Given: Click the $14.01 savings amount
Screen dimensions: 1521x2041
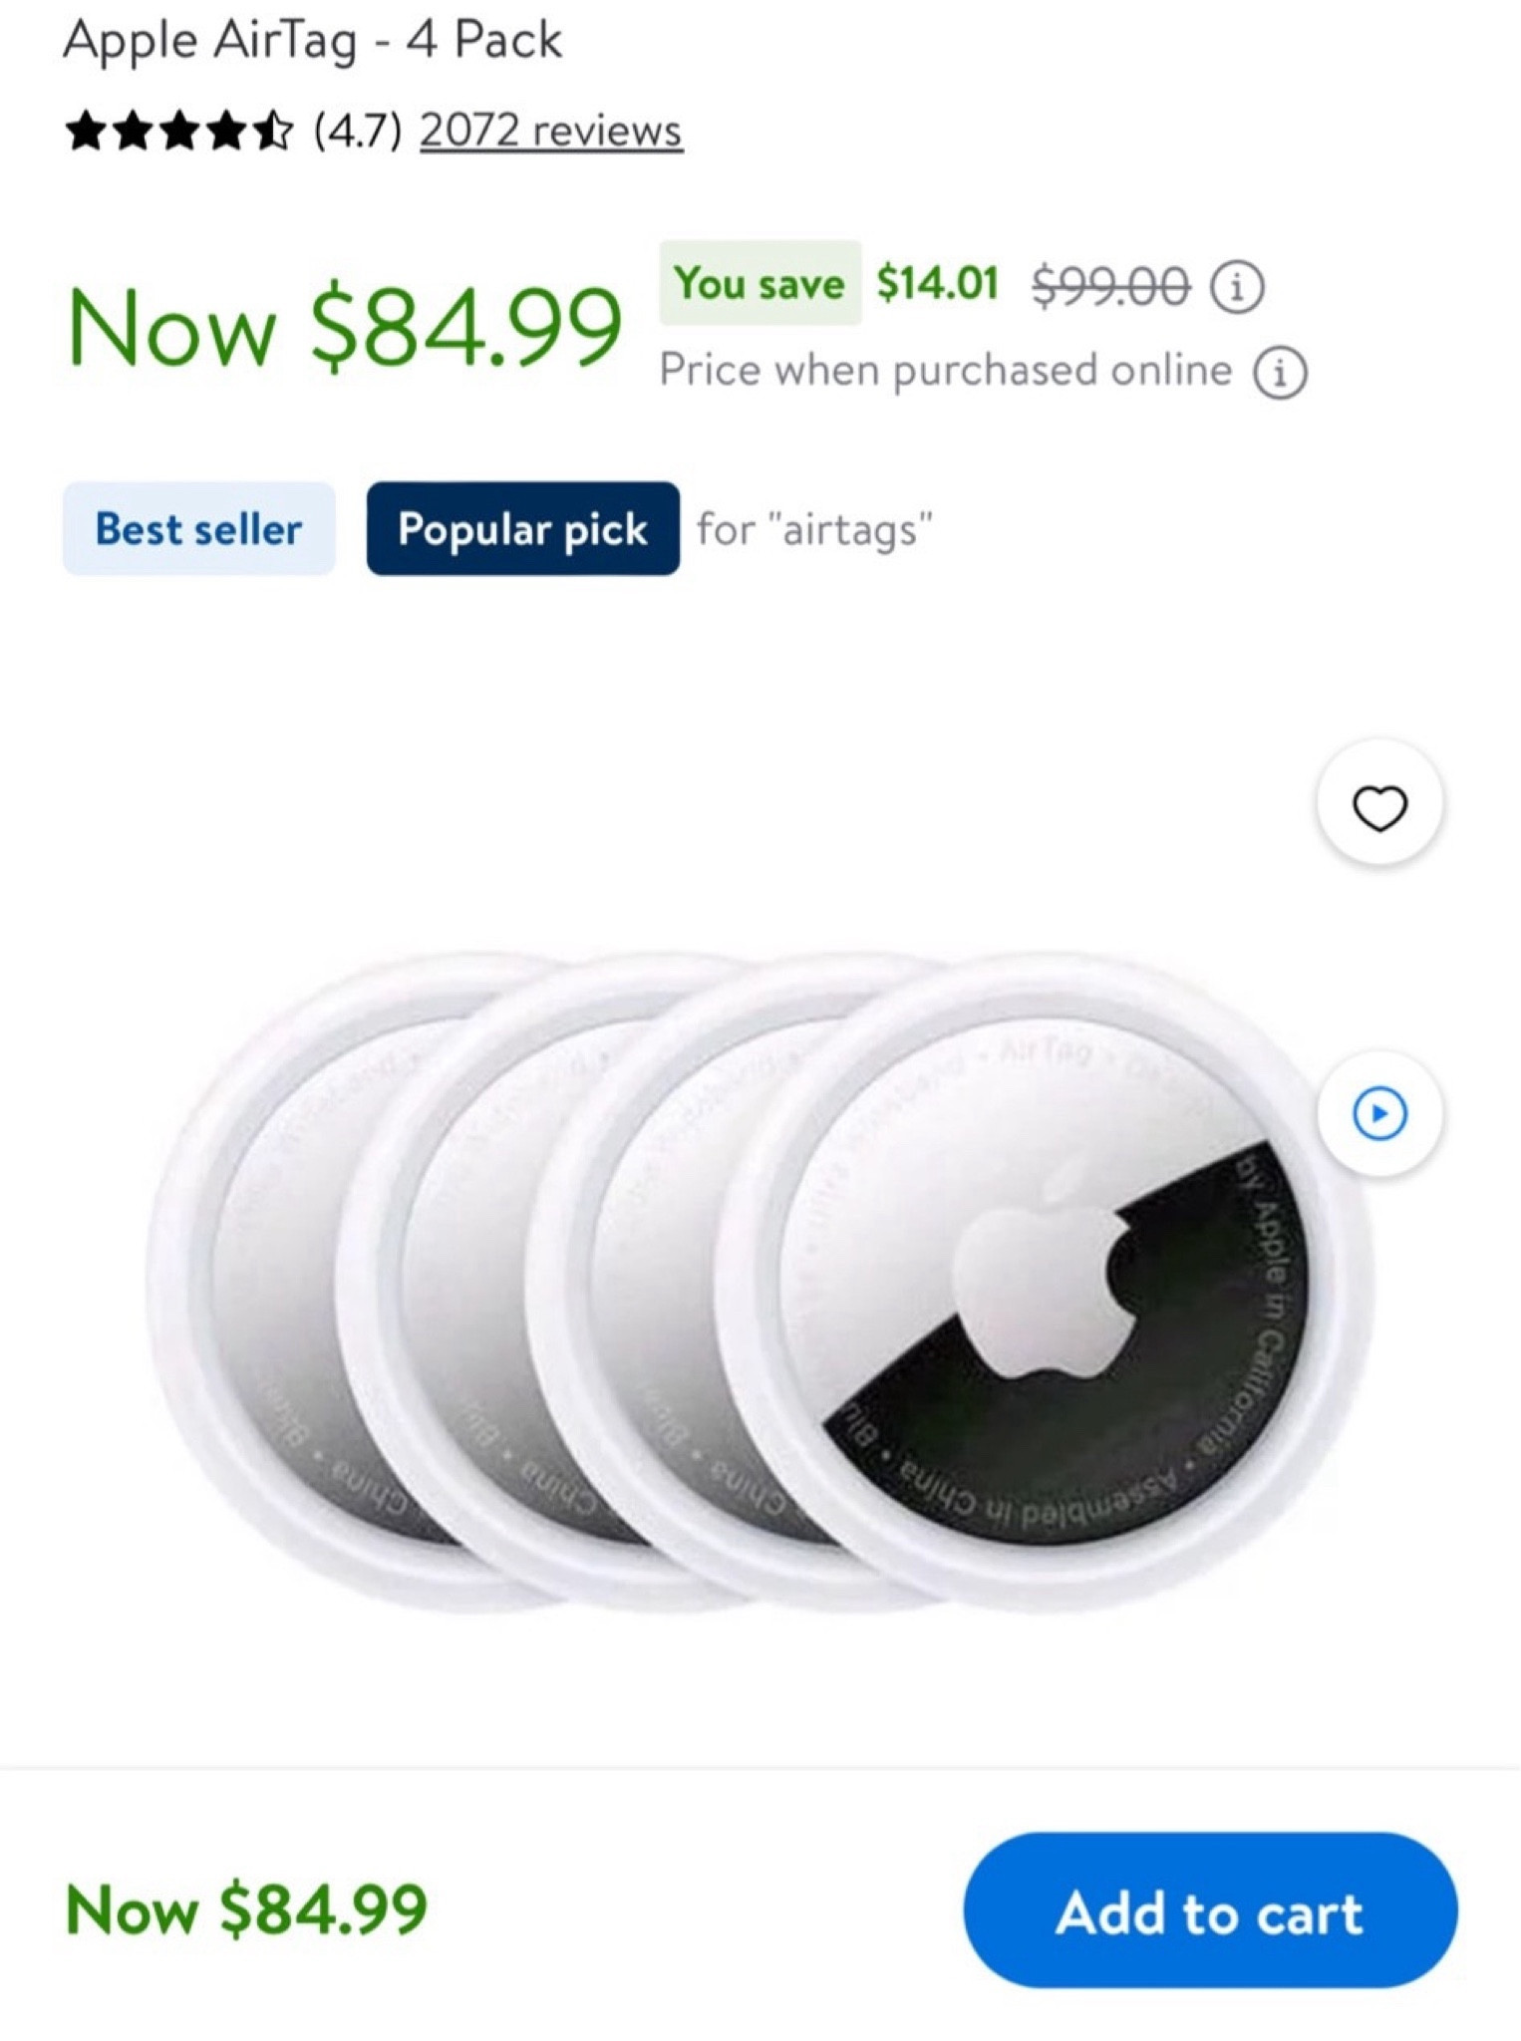Looking at the screenshot, I should (938, 283).
